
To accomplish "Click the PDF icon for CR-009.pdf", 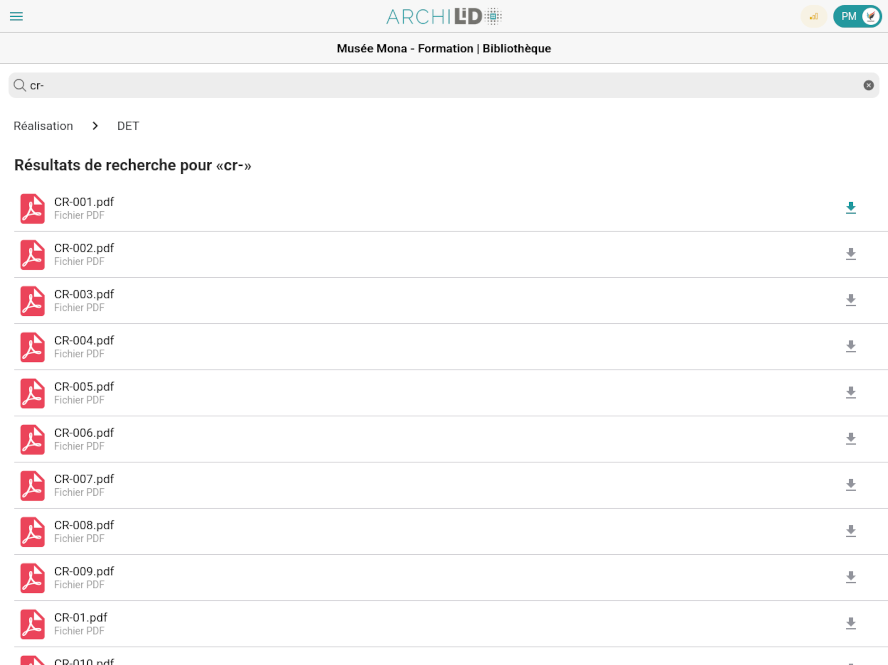I will click(x=33, y=578).
